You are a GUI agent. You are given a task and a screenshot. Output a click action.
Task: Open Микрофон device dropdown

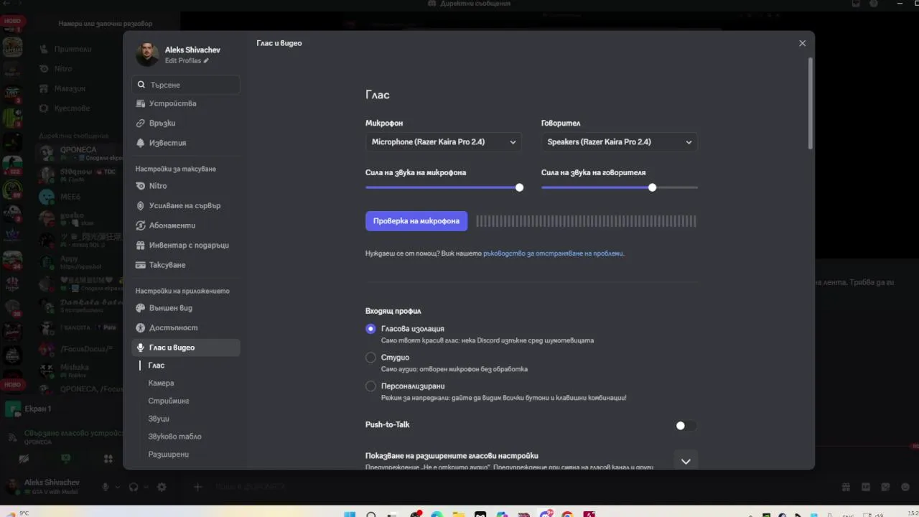click(x=443, y=142)
